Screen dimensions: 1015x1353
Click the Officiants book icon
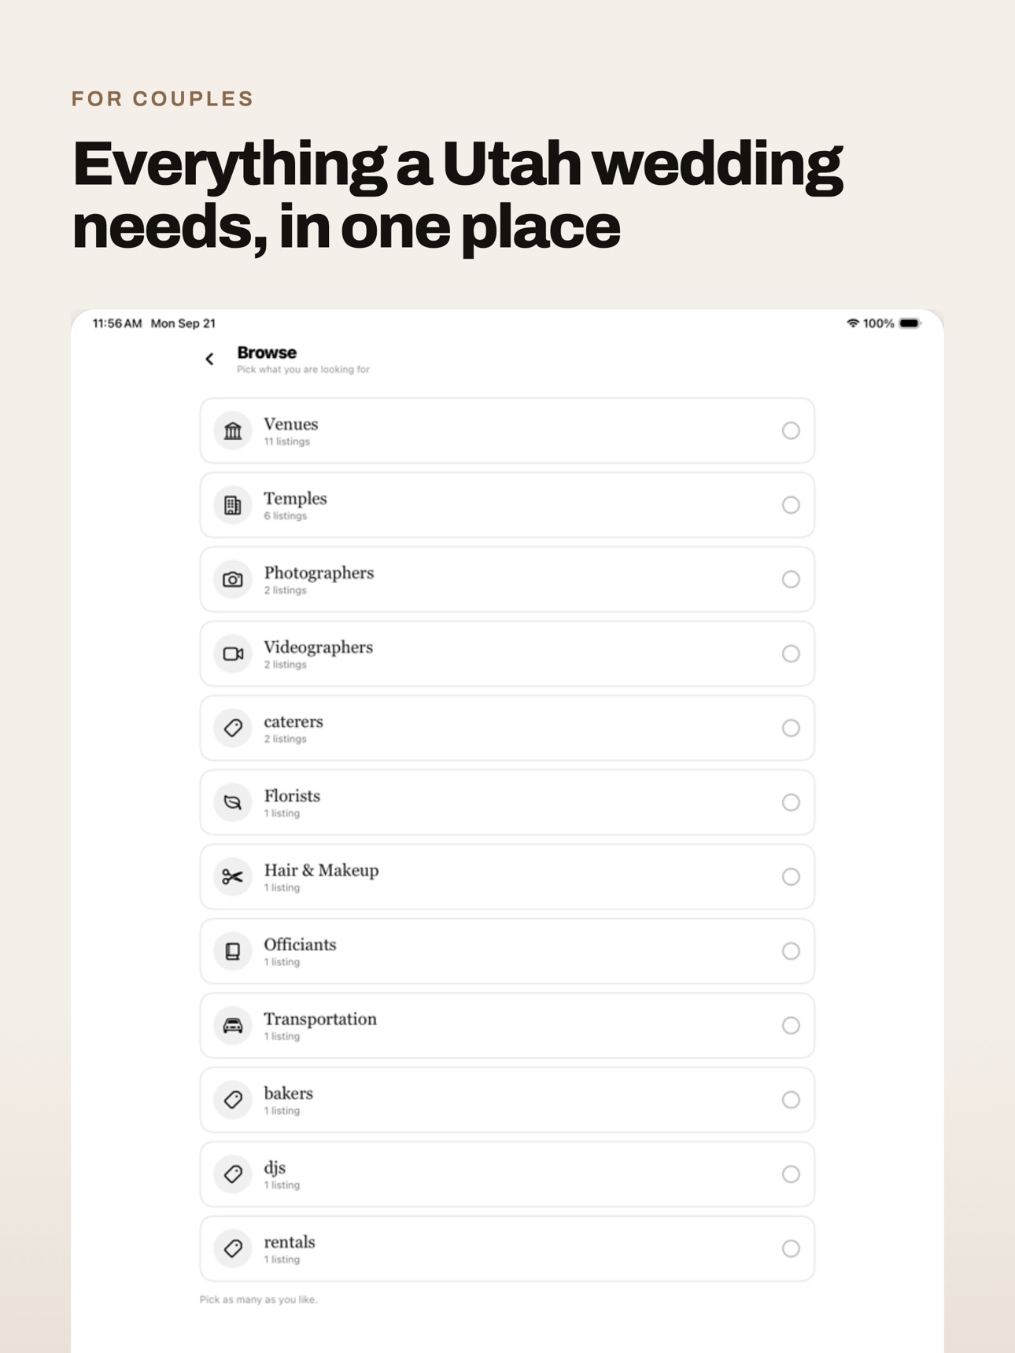click(233, 951)
